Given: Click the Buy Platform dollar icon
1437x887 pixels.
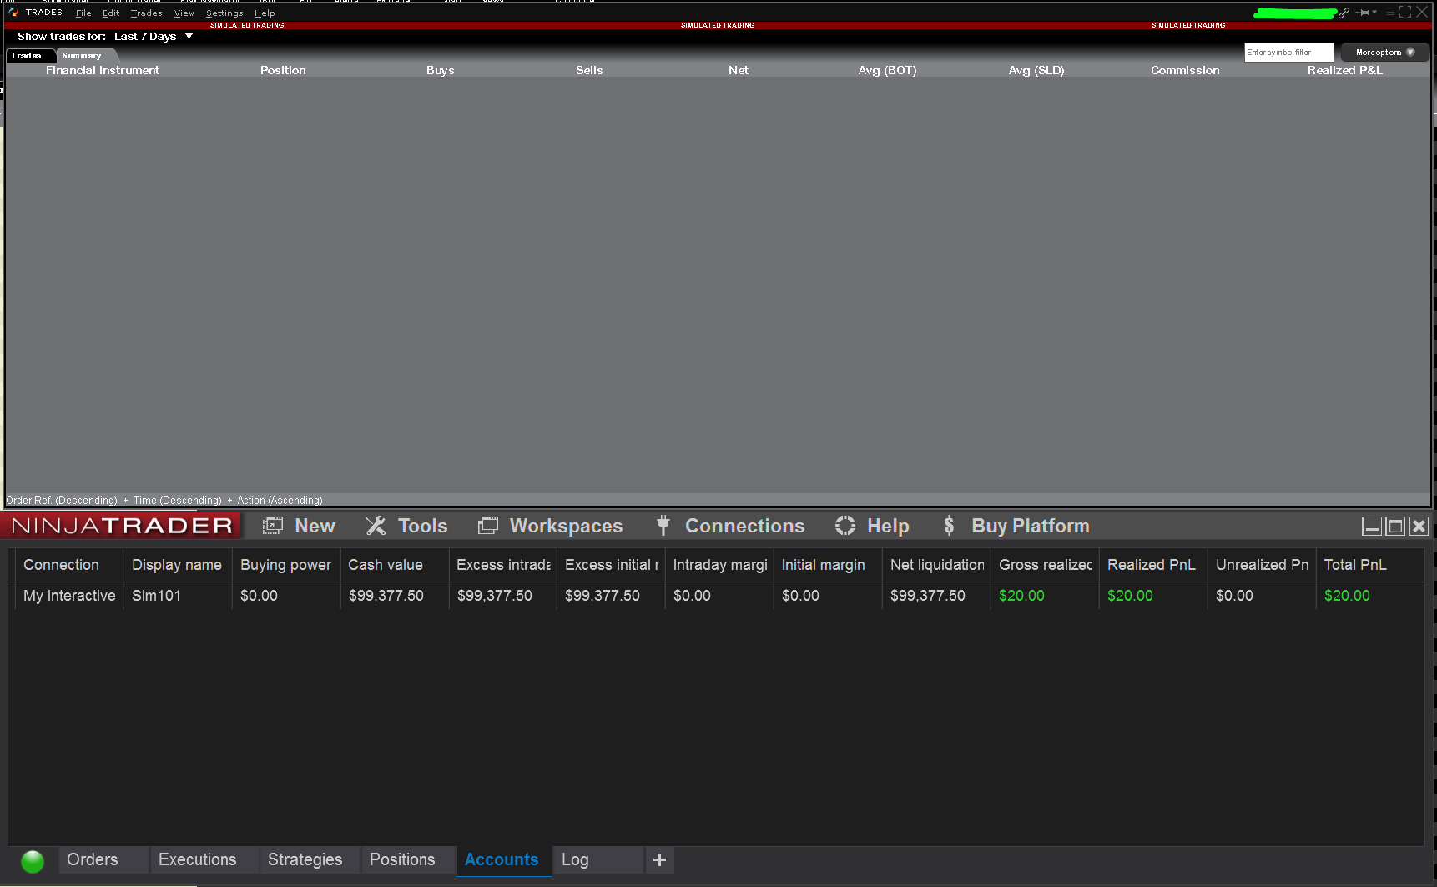Looking at the screenshot, I should point(949,525).
